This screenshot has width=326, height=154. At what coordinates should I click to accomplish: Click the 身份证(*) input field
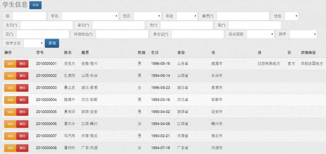coord(197,34)
